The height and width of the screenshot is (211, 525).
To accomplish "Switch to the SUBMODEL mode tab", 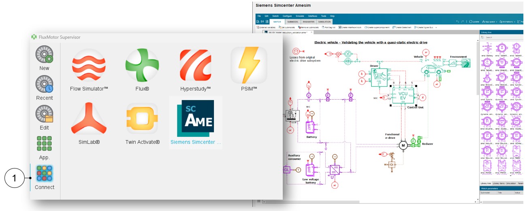I will pos(293,21).
